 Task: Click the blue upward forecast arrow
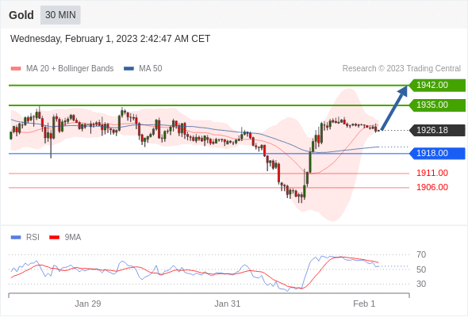394,108
